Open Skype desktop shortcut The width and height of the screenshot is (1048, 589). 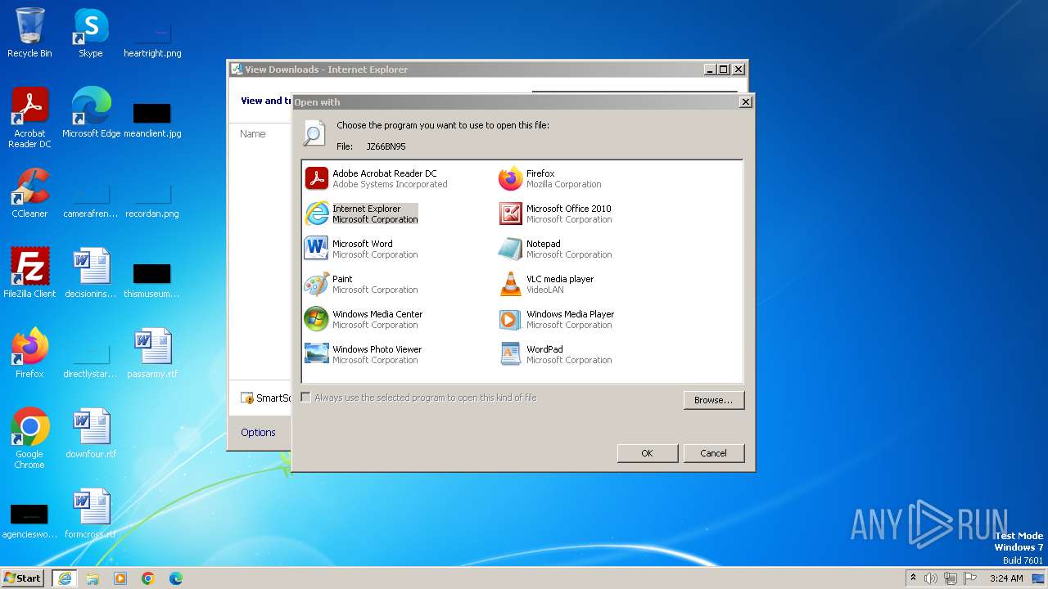(91, 33)
